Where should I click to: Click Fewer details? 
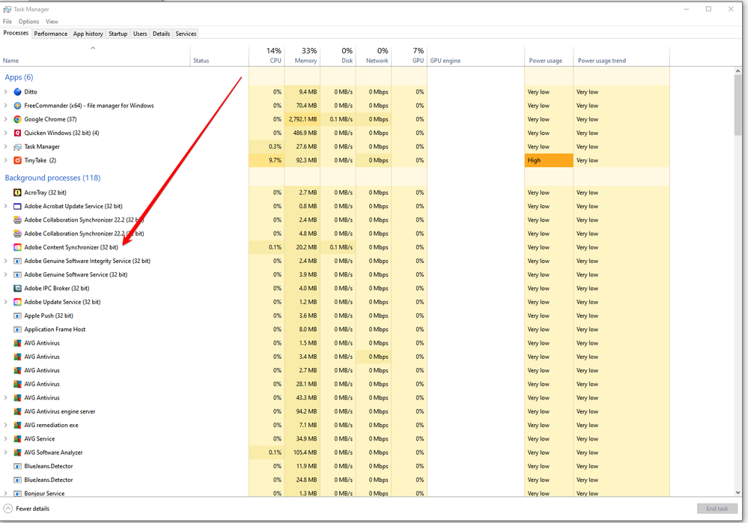click(x=26, y=509)
